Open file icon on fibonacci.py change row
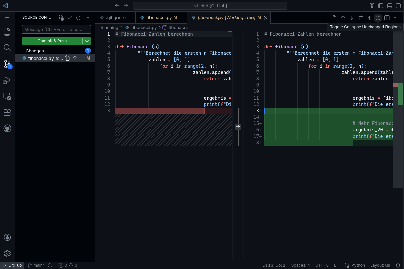Viewport: 404px width, 269px height. coord(67,58)
